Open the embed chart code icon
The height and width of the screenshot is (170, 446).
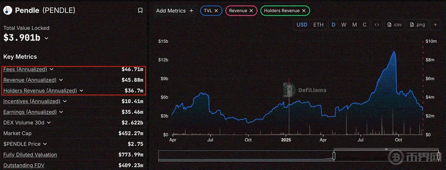(x=377, y=25)
